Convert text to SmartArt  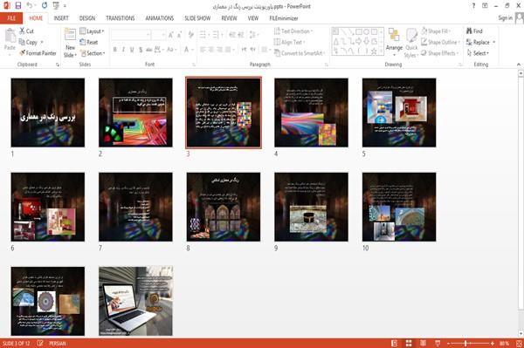299,53
